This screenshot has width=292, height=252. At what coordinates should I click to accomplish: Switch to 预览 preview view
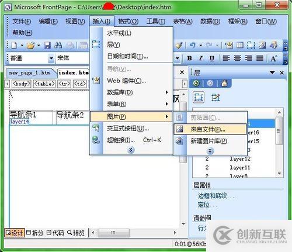(x=76, y=233)
